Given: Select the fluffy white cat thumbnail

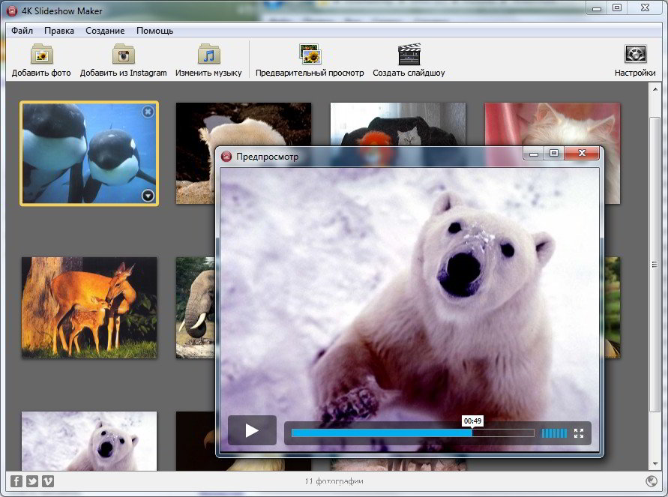Looking at the screenshot, I should 552,124.
